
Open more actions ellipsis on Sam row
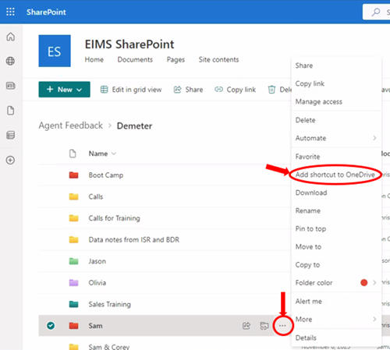click(282, 326)
